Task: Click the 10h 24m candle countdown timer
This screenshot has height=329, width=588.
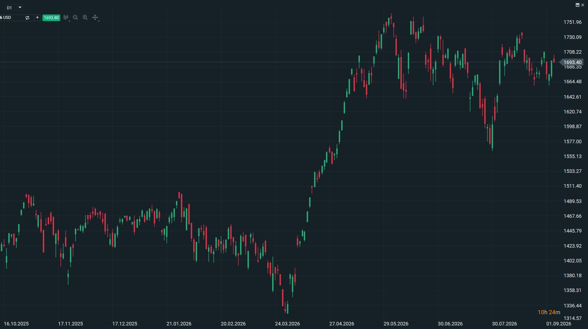Action: 549,312
